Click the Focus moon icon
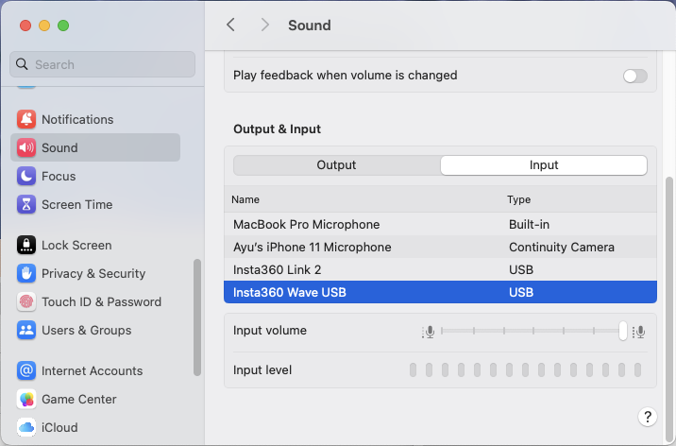The width and height of the screenshot is (676, 446). coord(26,176)
